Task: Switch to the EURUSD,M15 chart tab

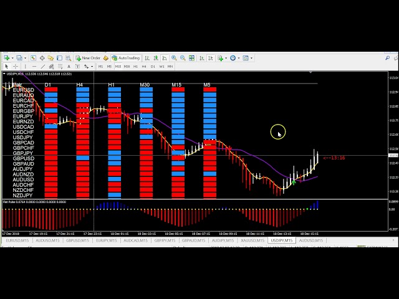Action: 17,240
